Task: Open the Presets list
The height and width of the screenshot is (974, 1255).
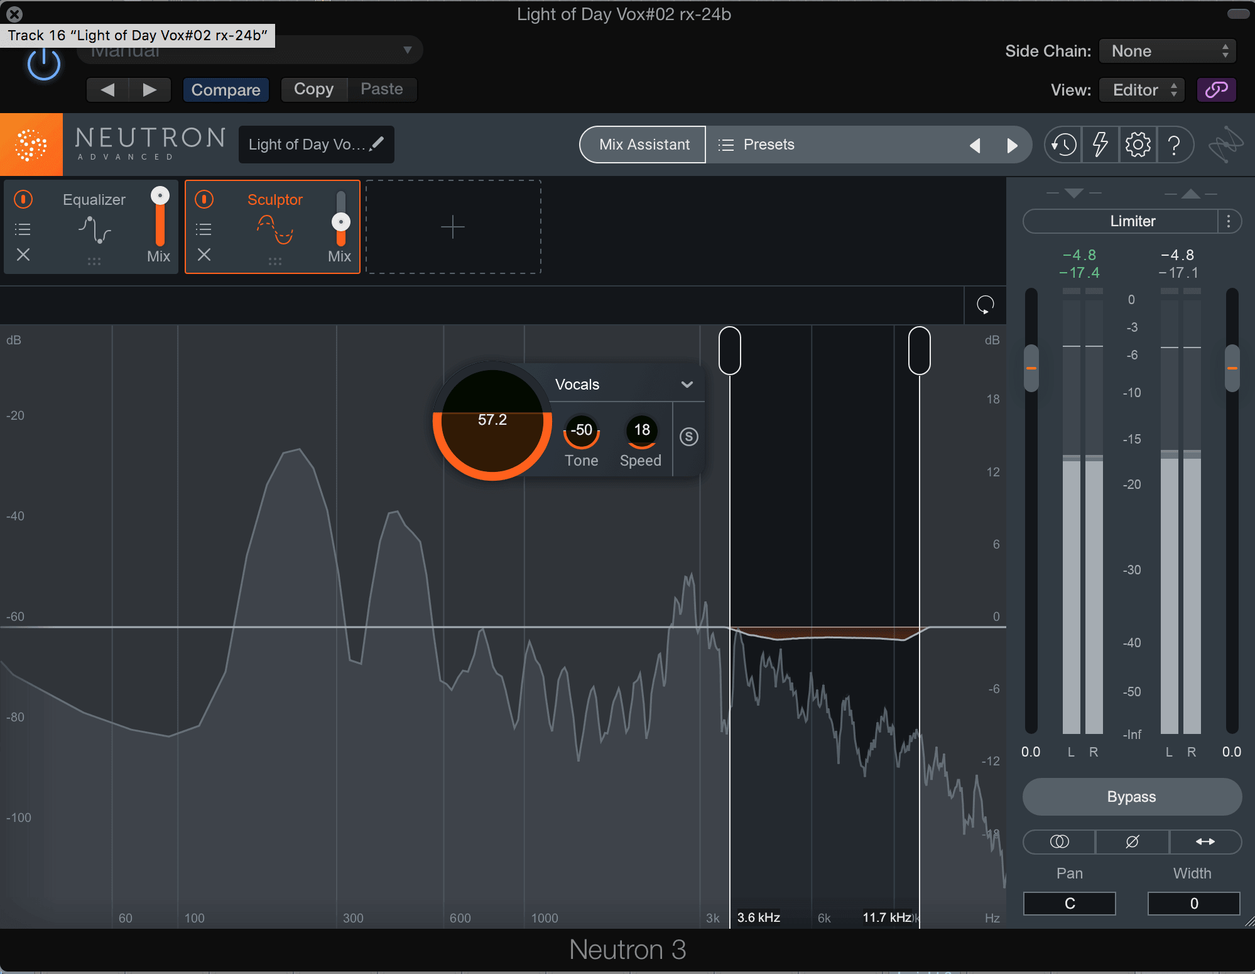Action: tap(757, 145)
